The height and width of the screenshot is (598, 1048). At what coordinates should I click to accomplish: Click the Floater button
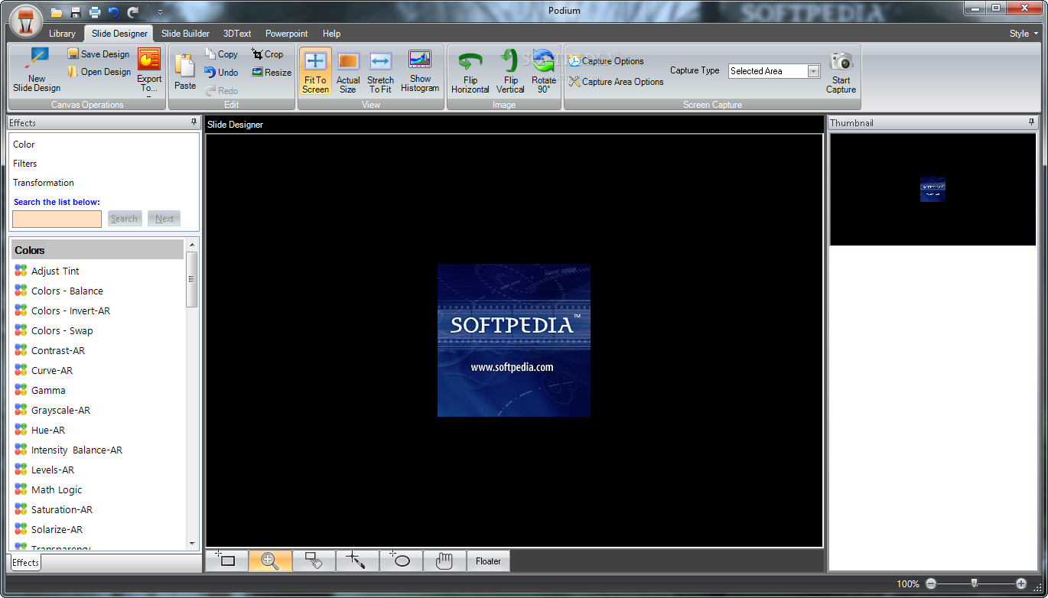(x=488, y=561)
